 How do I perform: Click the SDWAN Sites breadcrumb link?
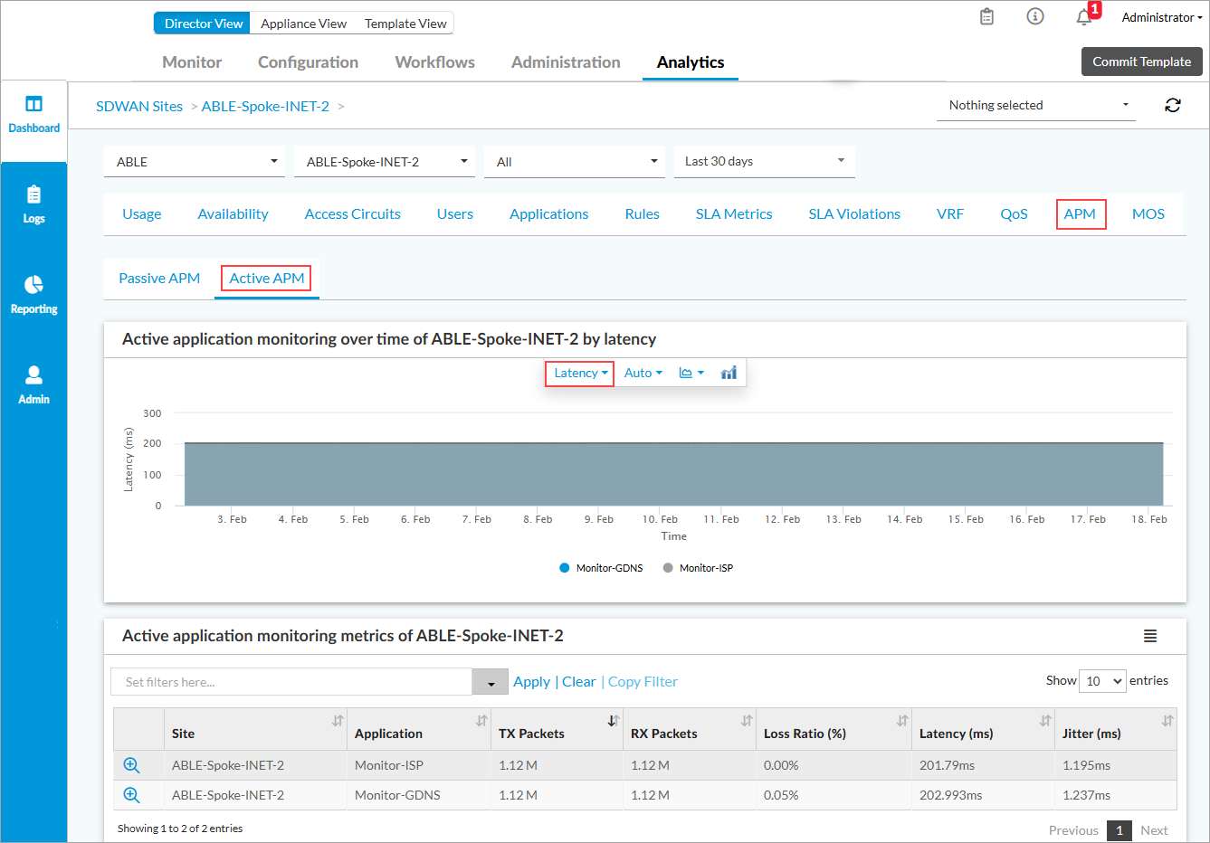coord(139,107)
